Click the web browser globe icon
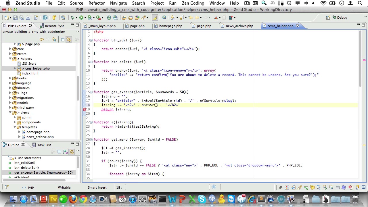Viewport: 368px width, 207px height. (x=164, y=18)
